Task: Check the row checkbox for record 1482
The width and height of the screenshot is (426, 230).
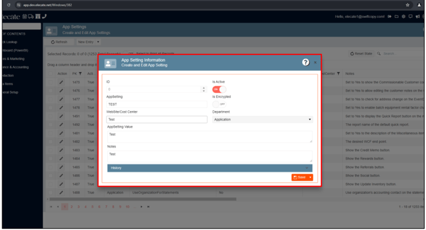Action: [51, 141]
